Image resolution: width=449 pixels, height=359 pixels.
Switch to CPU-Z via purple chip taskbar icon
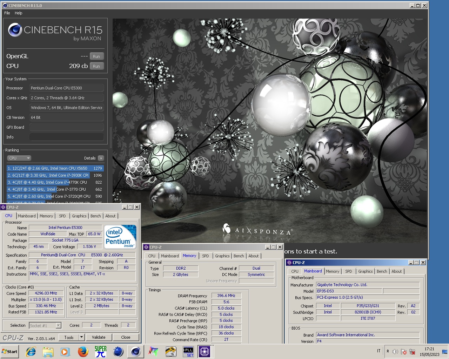(x=205, y=351)
